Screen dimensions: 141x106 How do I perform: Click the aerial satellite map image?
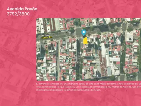pos(89,49)
